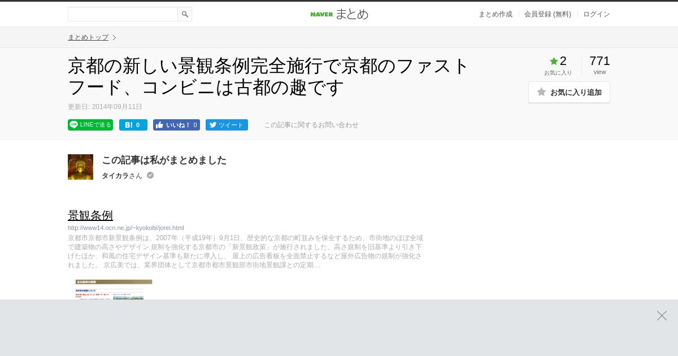The height and width of the screenshot is (356, 678).
Task: Click the green favorite star count
Action: (558, 61)
